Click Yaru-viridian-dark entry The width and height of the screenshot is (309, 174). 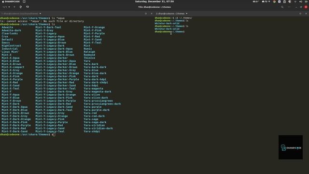point(98,128)
